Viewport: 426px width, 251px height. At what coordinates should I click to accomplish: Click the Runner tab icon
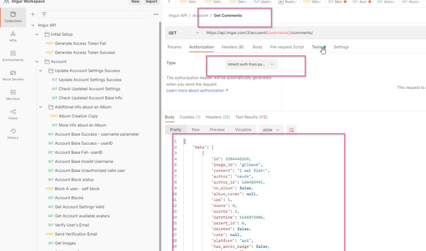coord(281,2)
